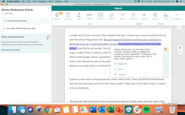Open the Structure report
Viewport: 185px width, 115px height.
click(x=155, y=16)
